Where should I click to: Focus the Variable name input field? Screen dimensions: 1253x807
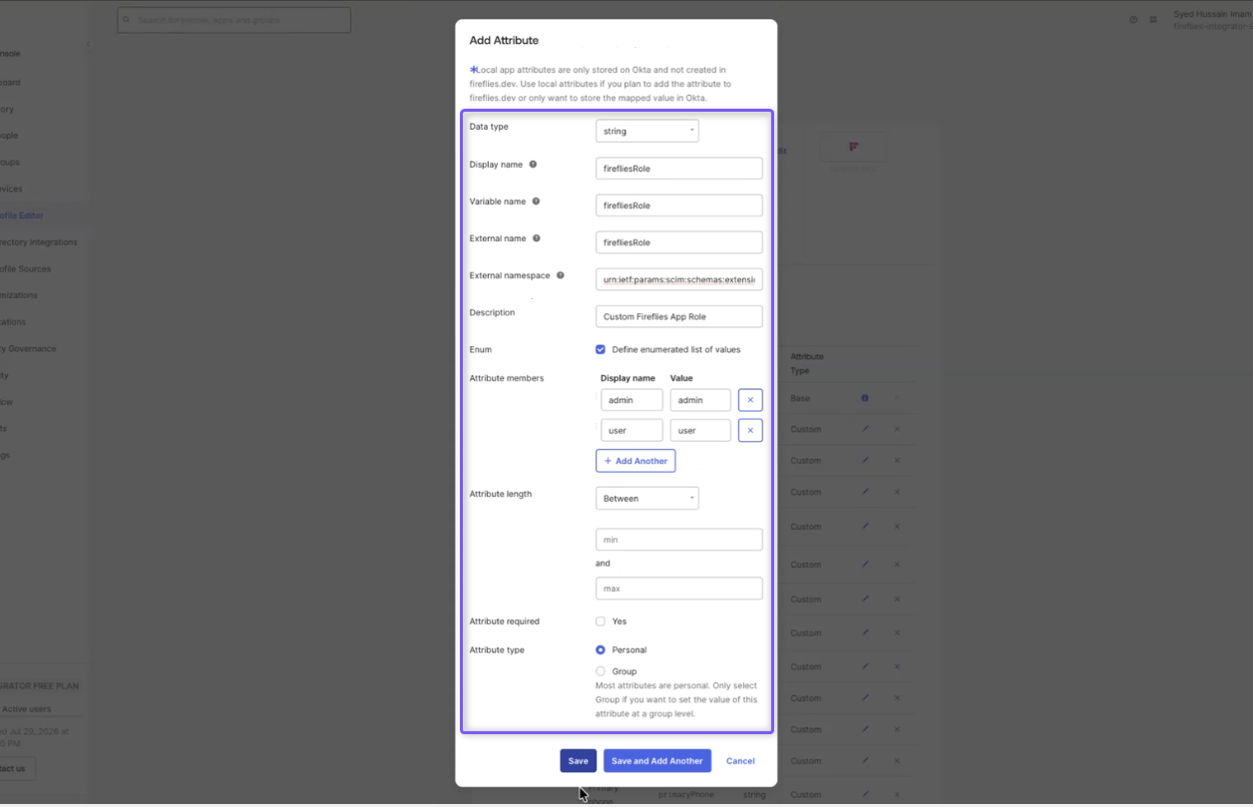coord(679,205)
